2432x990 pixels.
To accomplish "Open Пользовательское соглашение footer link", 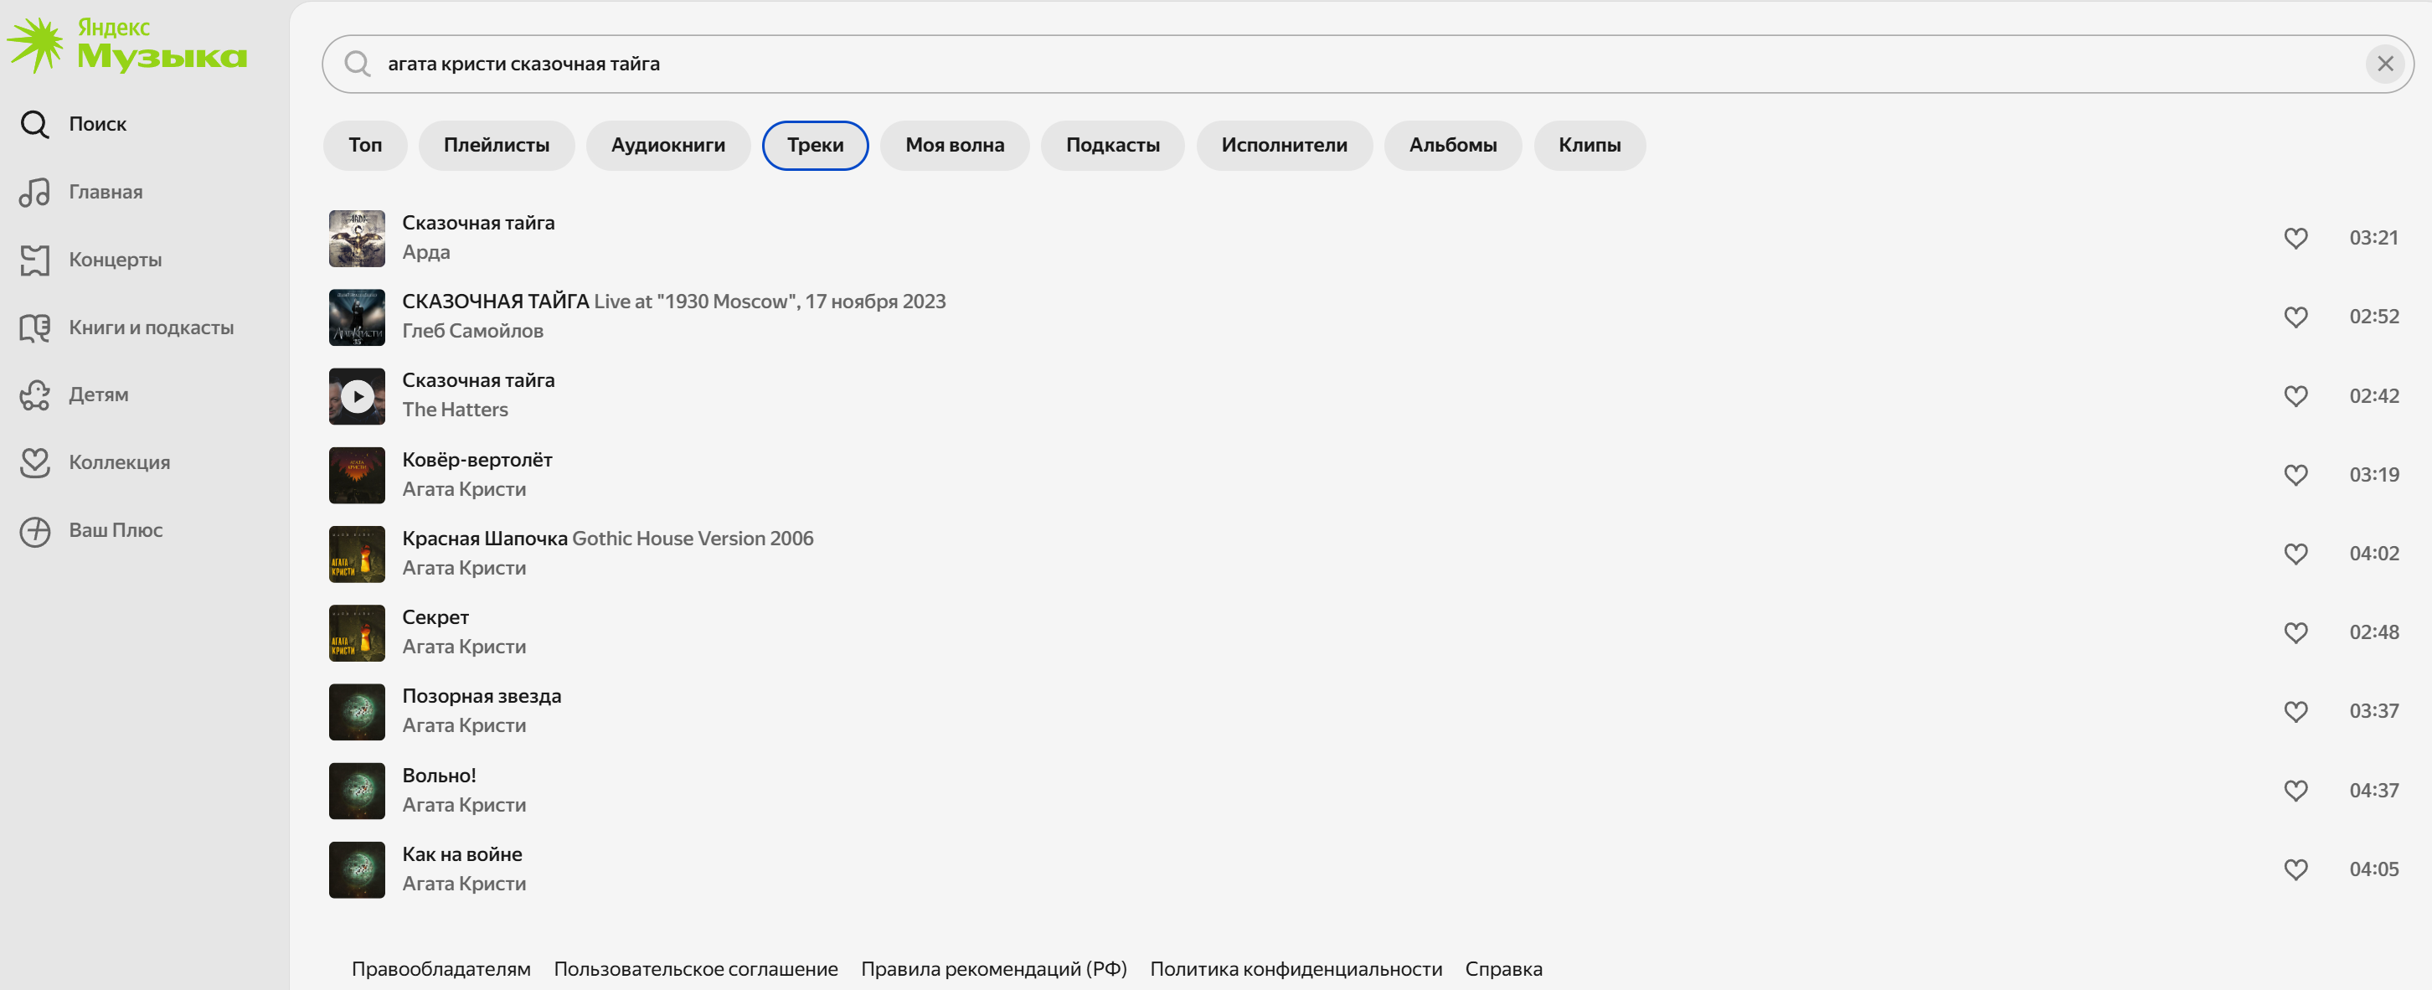I will pyautogui.click(x=696, y=969).
